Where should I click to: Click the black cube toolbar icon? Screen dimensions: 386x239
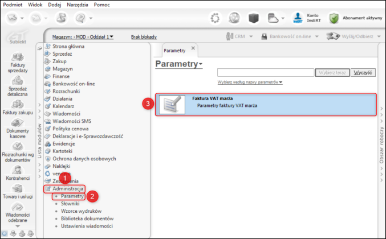point(254,18)
